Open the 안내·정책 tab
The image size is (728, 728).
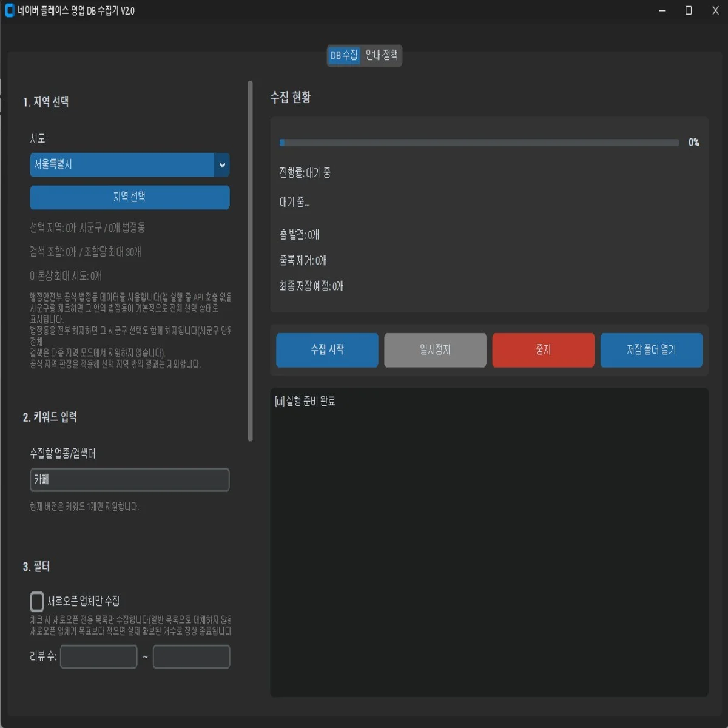tap(382, 56)
